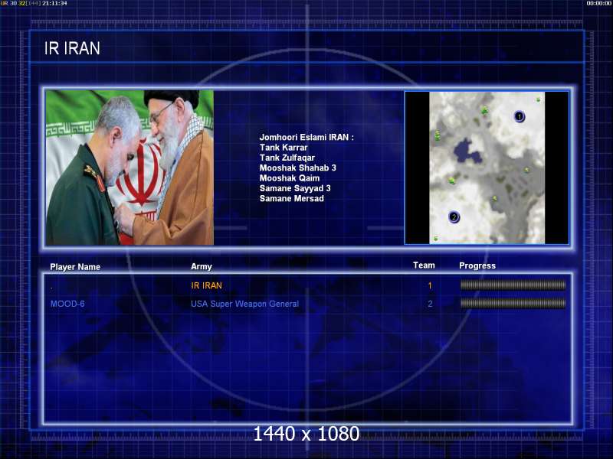Viewport: 613px width, 459px height.
Task: Click the MOOD-6 row progress bar
Action: 513,303
